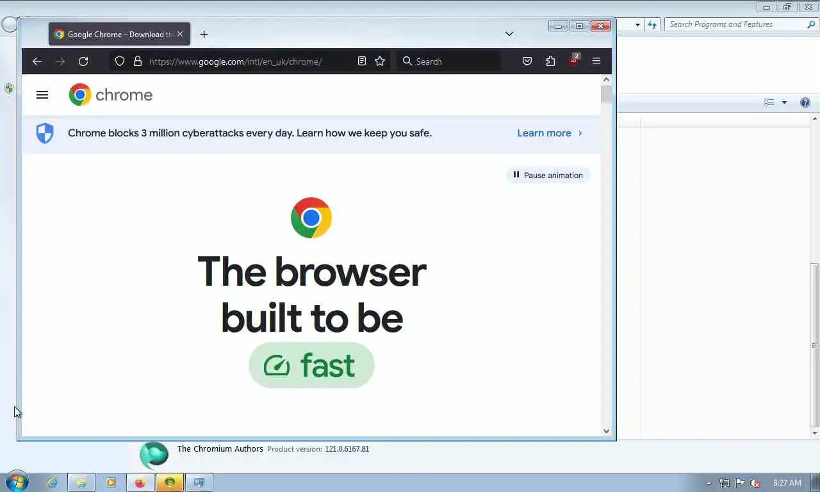The image size is (820, 492).
Task: Expand the List all tabs dropdown
Action: (509, 34)
